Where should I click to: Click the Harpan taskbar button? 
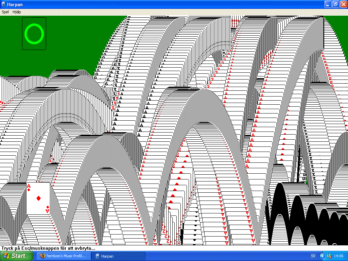click(x=118, y=256)
